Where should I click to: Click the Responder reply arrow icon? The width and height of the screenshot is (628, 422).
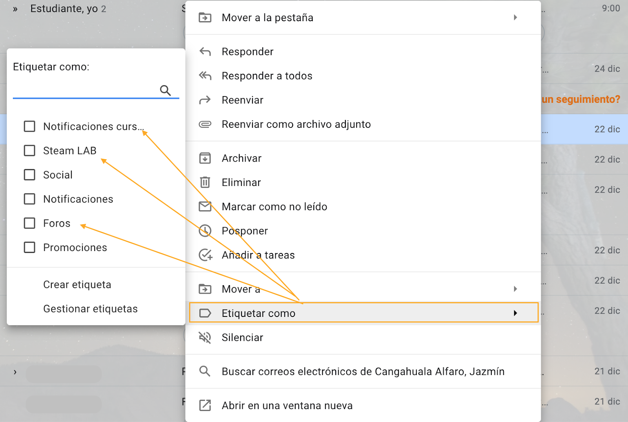click(x=205, y=52)
